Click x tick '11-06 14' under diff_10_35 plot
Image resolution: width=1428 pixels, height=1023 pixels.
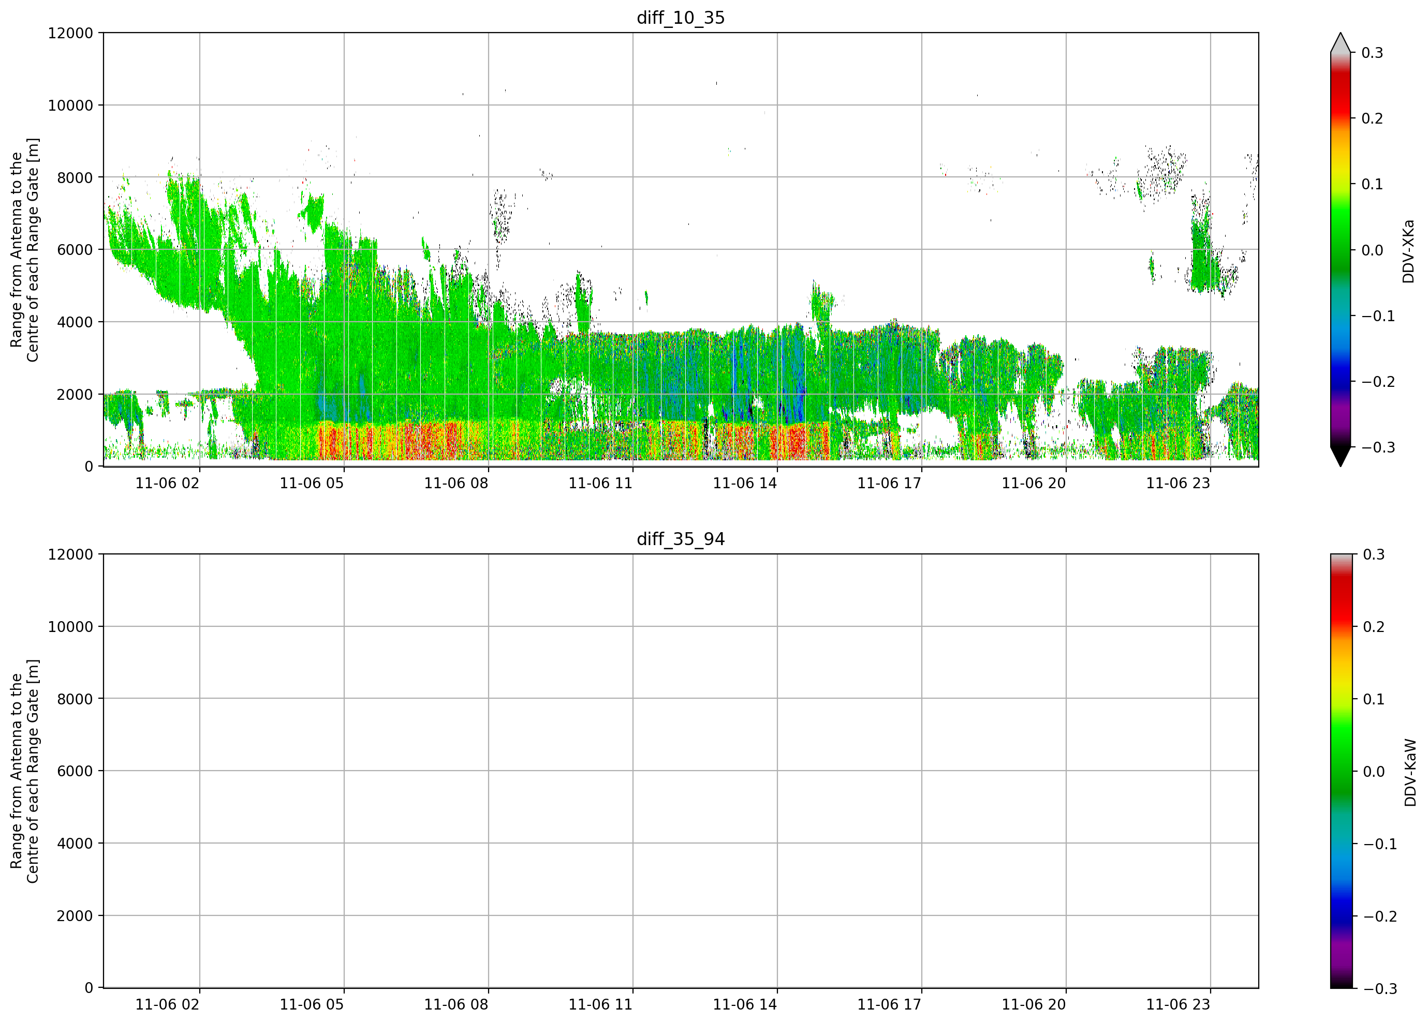point(745,483)
